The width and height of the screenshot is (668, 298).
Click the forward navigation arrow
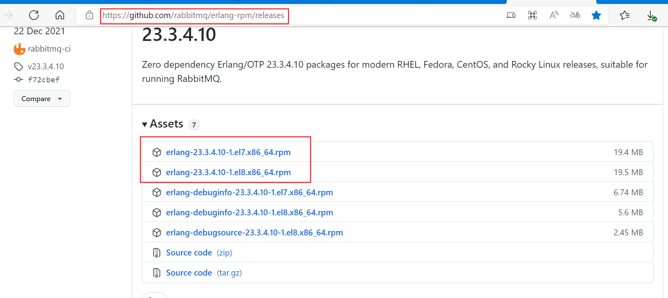8,15
